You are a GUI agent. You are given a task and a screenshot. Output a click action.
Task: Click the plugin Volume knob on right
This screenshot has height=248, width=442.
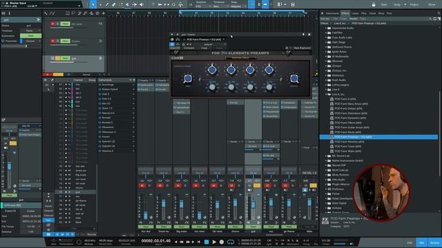(x=294, y=79)
